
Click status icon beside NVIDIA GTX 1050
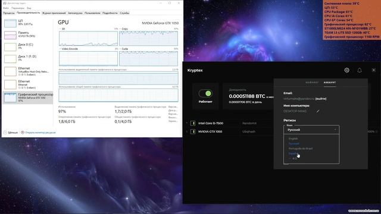(193, 131)
